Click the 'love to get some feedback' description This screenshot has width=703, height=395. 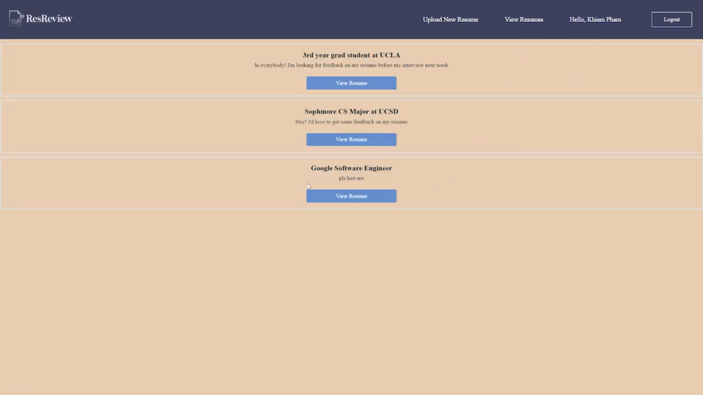[351, 122]
